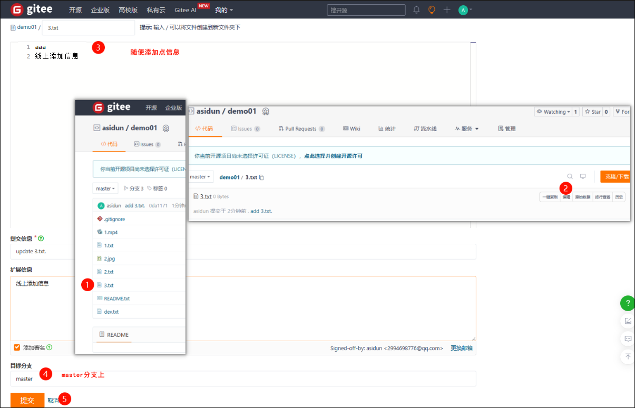
Task: Open the user avatar menu in top bar
Action: [465, 9]
